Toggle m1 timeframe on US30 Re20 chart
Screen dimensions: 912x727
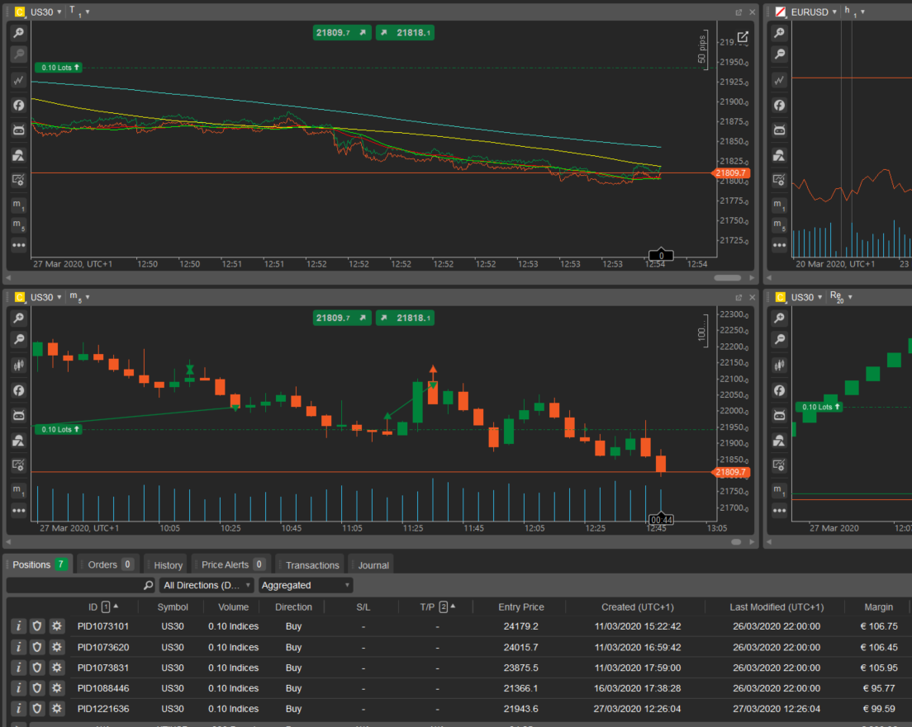click(779, 490)
